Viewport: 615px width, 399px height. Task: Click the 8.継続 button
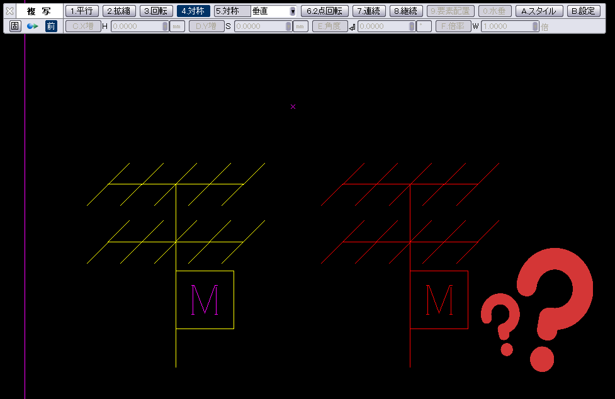(406, 11)
